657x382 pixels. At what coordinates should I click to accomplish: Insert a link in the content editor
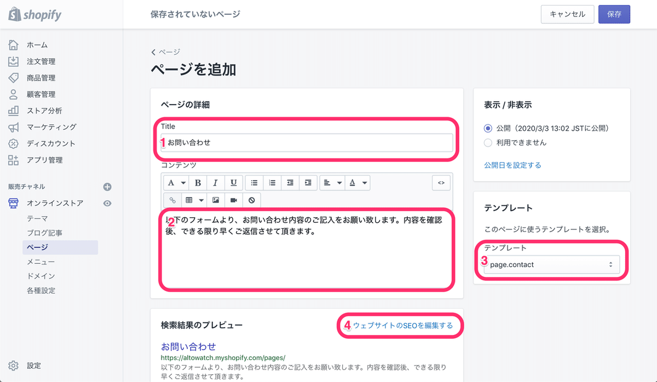172,200
